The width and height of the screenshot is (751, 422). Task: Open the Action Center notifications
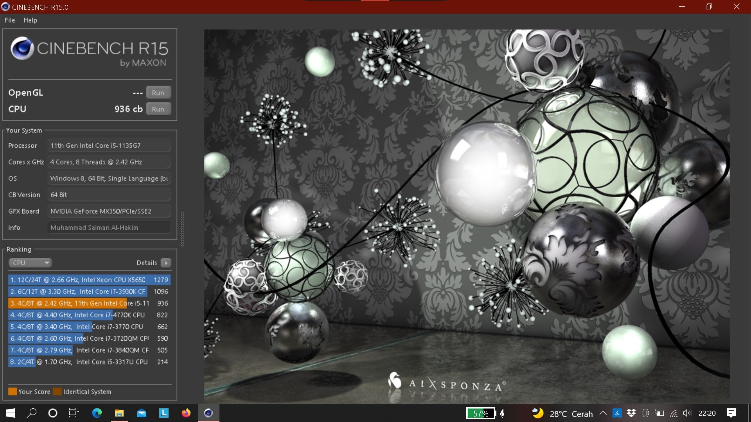click(x=731, y=413)
